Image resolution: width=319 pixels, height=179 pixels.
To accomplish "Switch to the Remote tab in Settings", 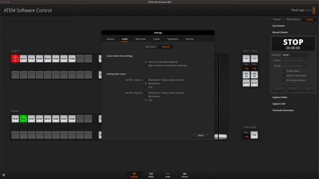I will [189, 39].
